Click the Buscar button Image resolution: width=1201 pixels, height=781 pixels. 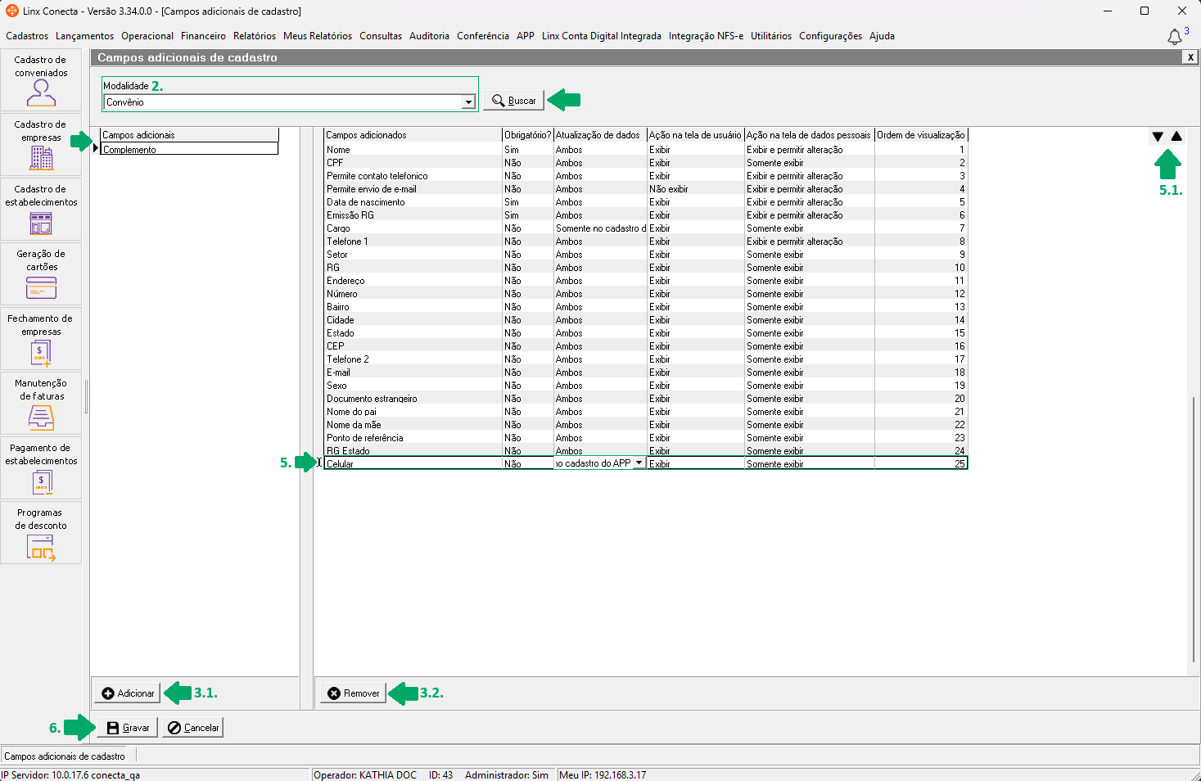[513, 101]
